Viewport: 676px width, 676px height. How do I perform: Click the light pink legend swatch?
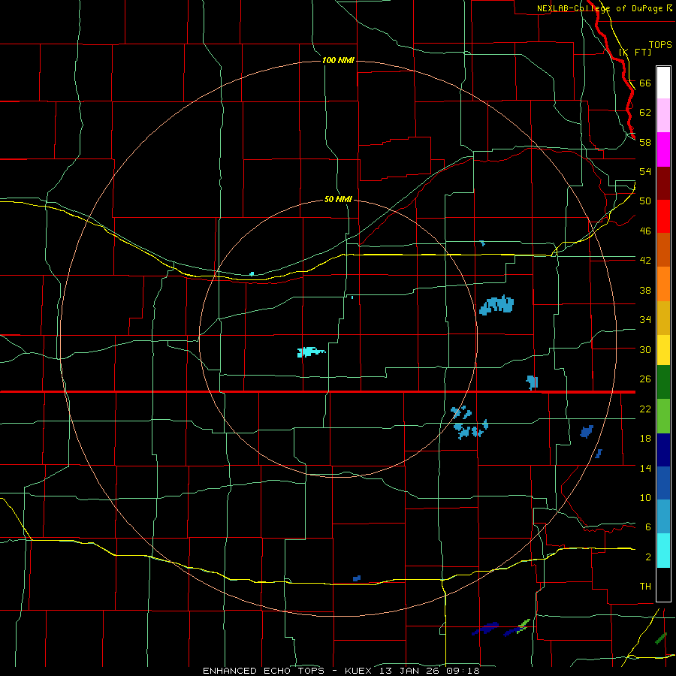pyautogui.click(x=663, y=116)
